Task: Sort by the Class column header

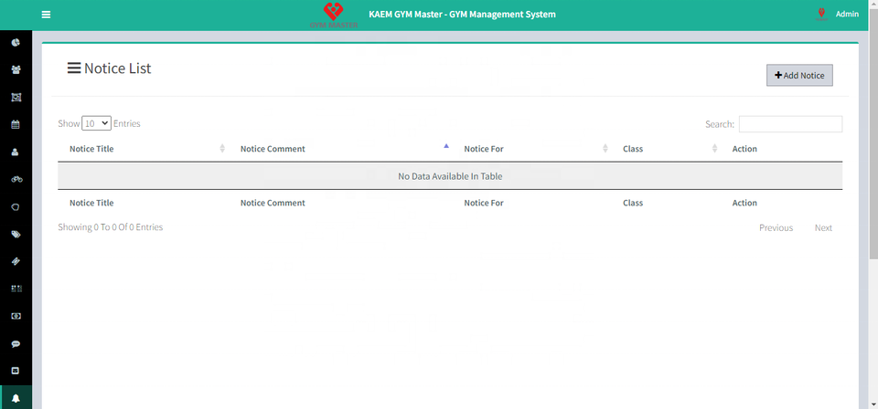Action: point(633,149)
